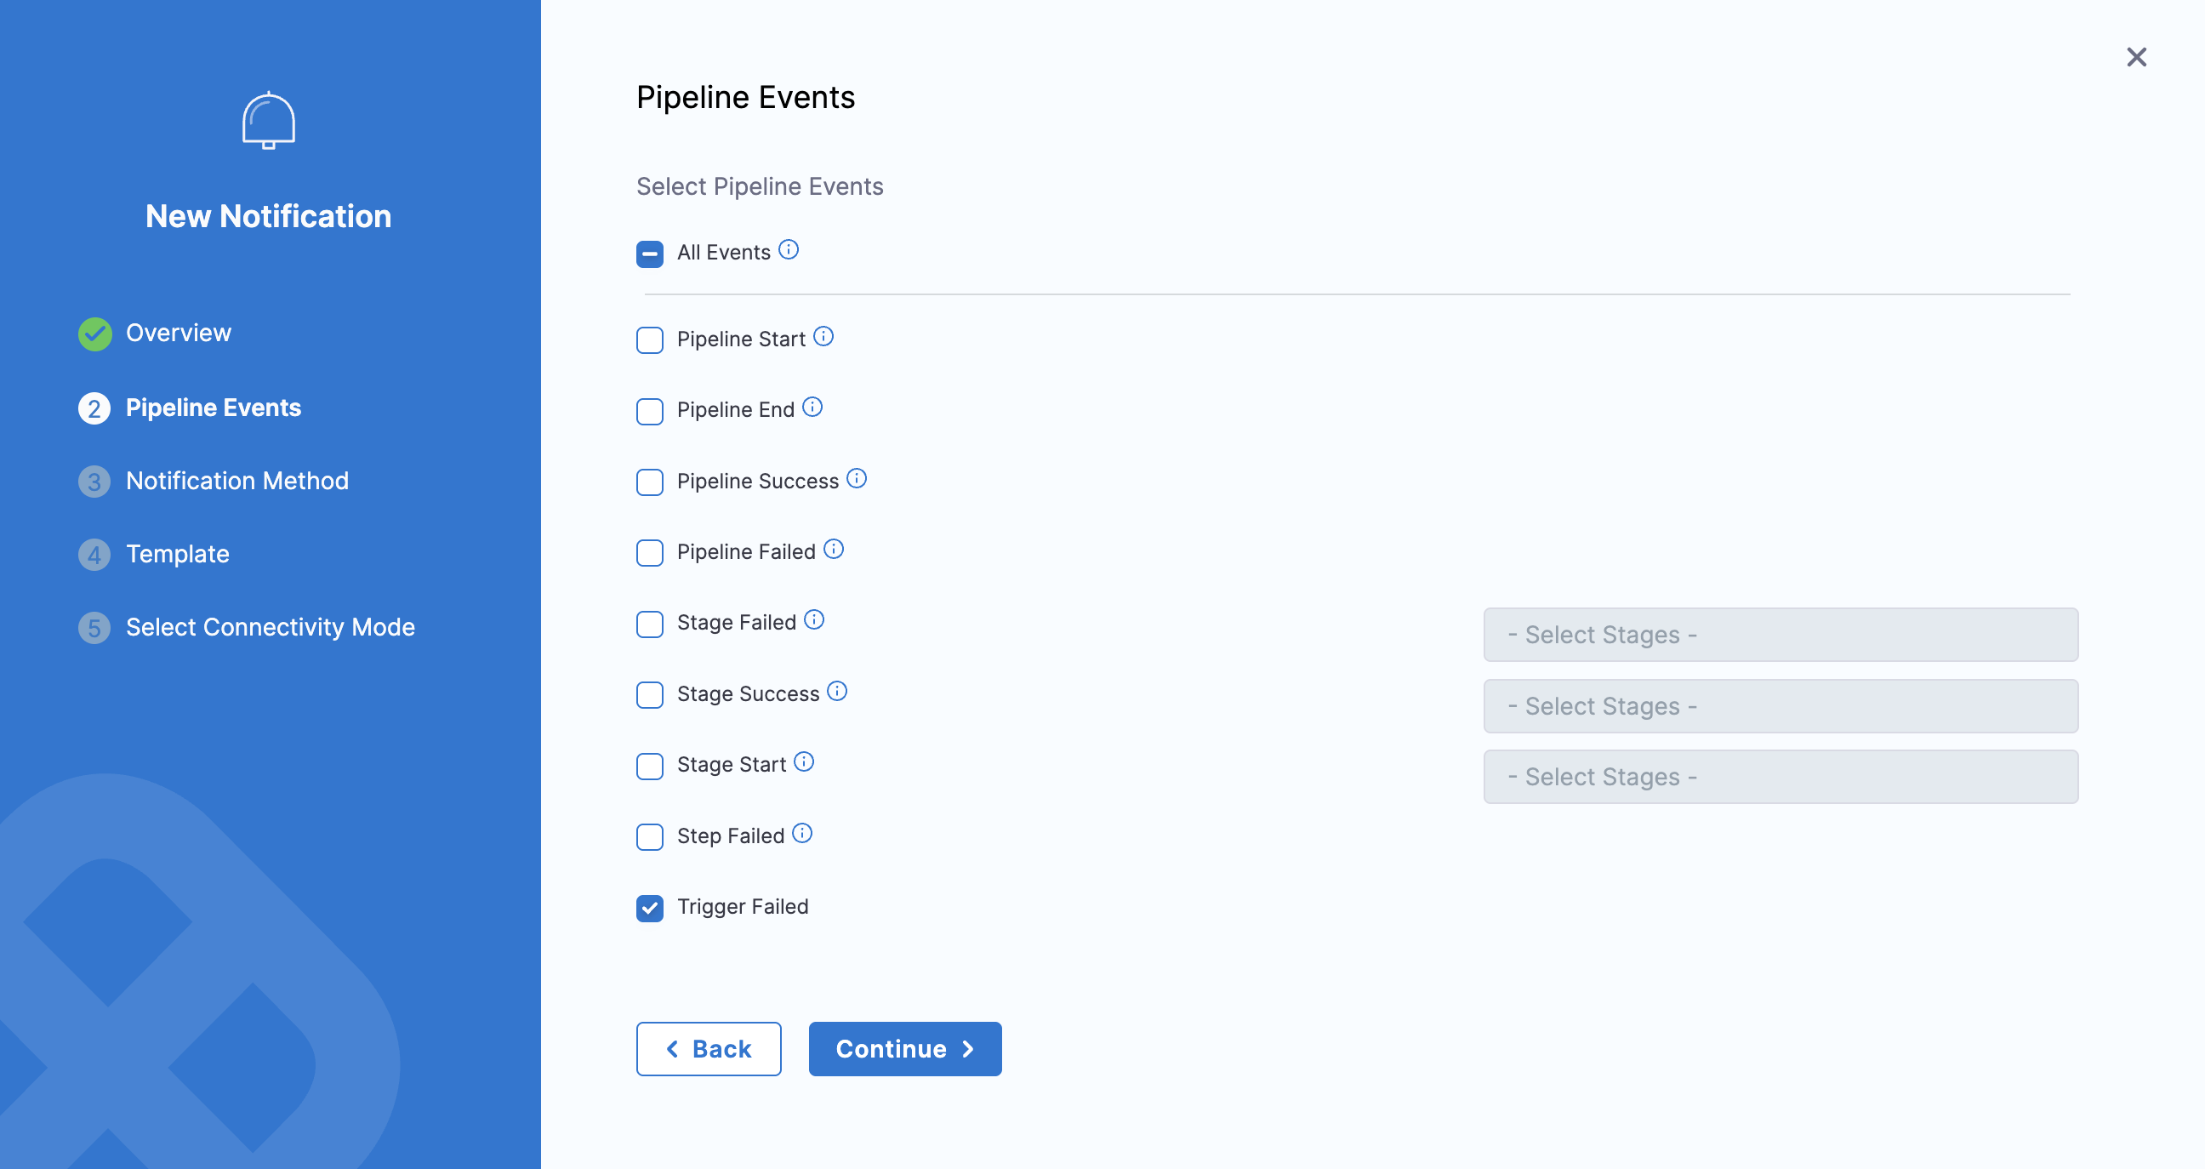Open Select Stages dropdown for Stage Start
Image resolution: width=2205 pixels, height=1169 pixels.
[x=1781, y=777]
